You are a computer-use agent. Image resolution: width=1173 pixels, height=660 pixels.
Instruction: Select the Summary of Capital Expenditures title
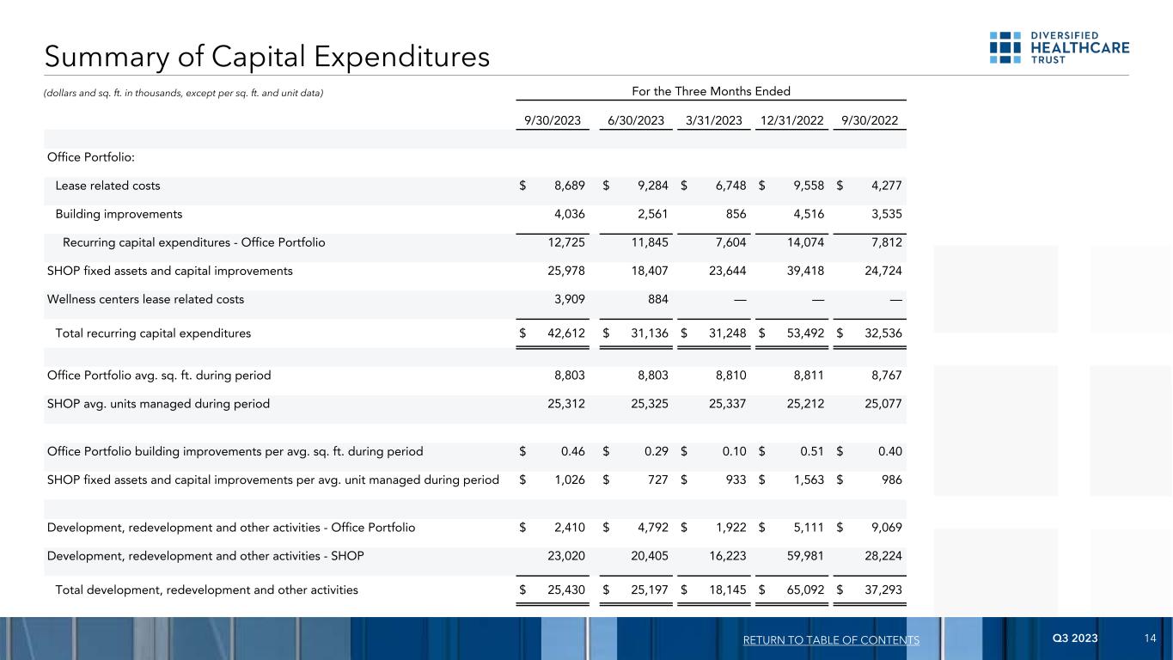267,57
